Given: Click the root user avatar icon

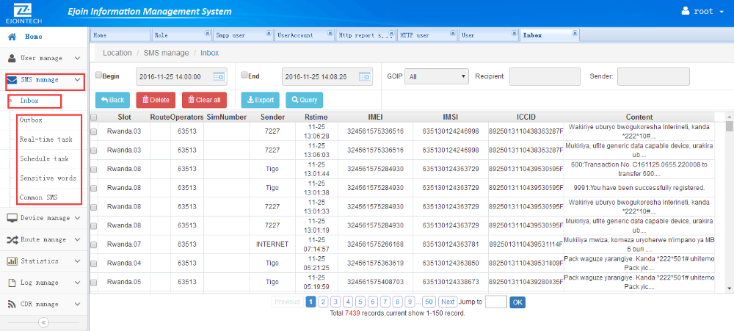Looking at the screenshot, I should click(x=686, y=11).
